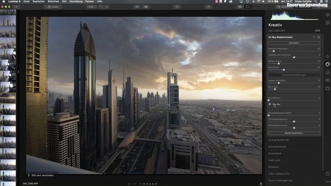Select the Creative palette icon
The height and width of the screenshot is (186, 331).
[327, 64]
